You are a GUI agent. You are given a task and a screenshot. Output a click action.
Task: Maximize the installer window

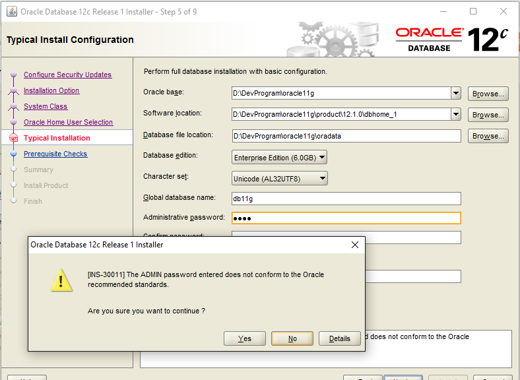tap(473, 12)
